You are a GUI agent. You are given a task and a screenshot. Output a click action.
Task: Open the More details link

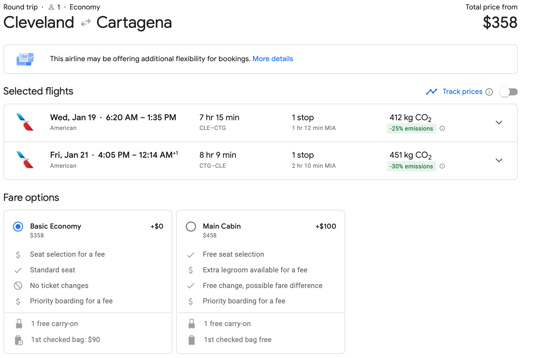pos(272,59)
